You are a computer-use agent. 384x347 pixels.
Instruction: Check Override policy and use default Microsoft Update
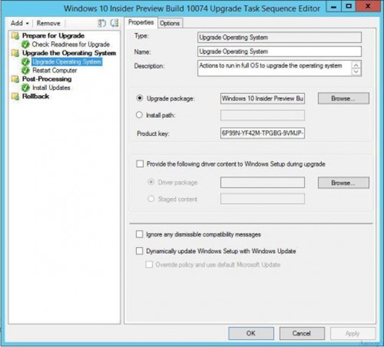149,265
